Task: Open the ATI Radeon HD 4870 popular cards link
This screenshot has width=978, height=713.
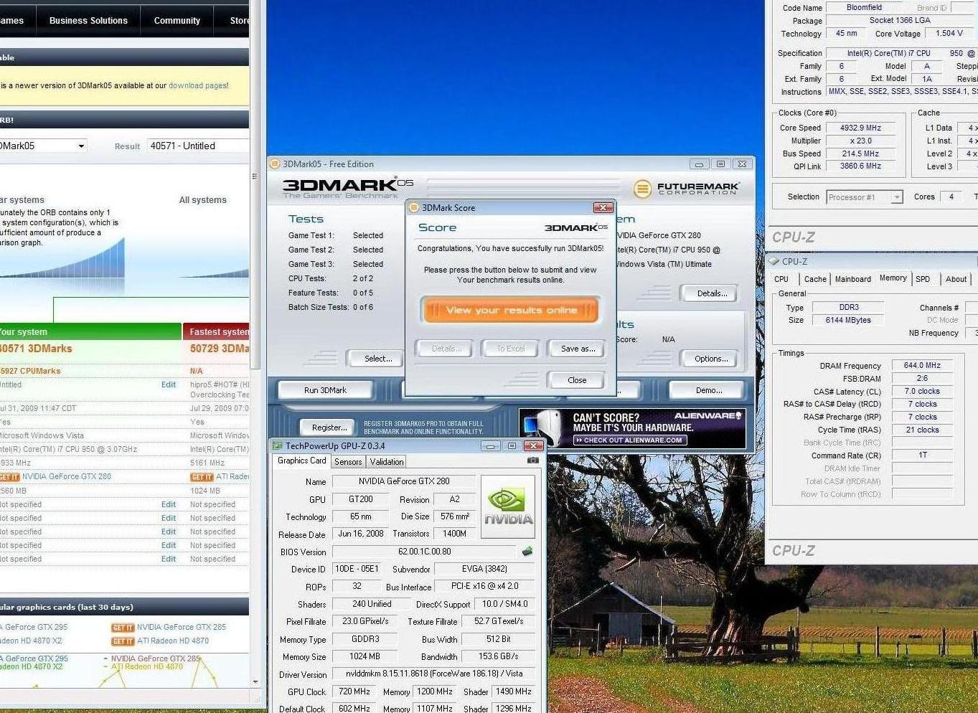Action: pos(173,641)
